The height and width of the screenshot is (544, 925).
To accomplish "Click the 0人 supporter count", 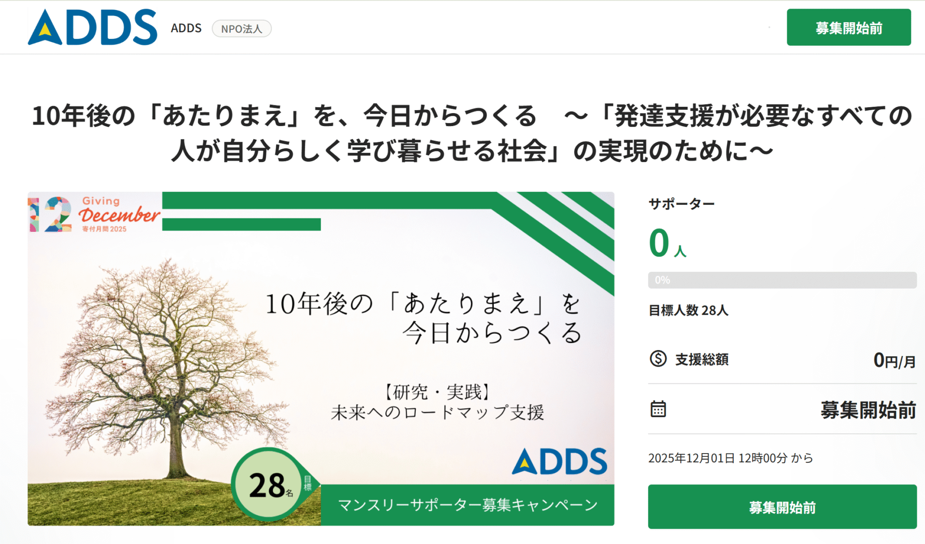I will coord(667,244).
